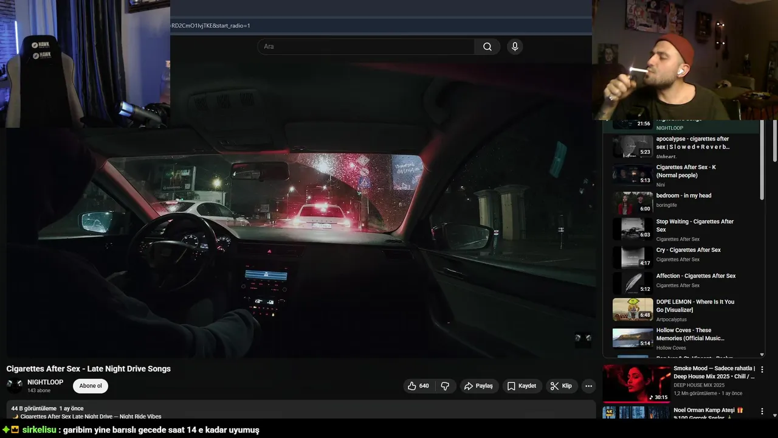Screen dimensions: 778x438
Task: Open more actions three-dot menu under video
Action: point(588,386)
